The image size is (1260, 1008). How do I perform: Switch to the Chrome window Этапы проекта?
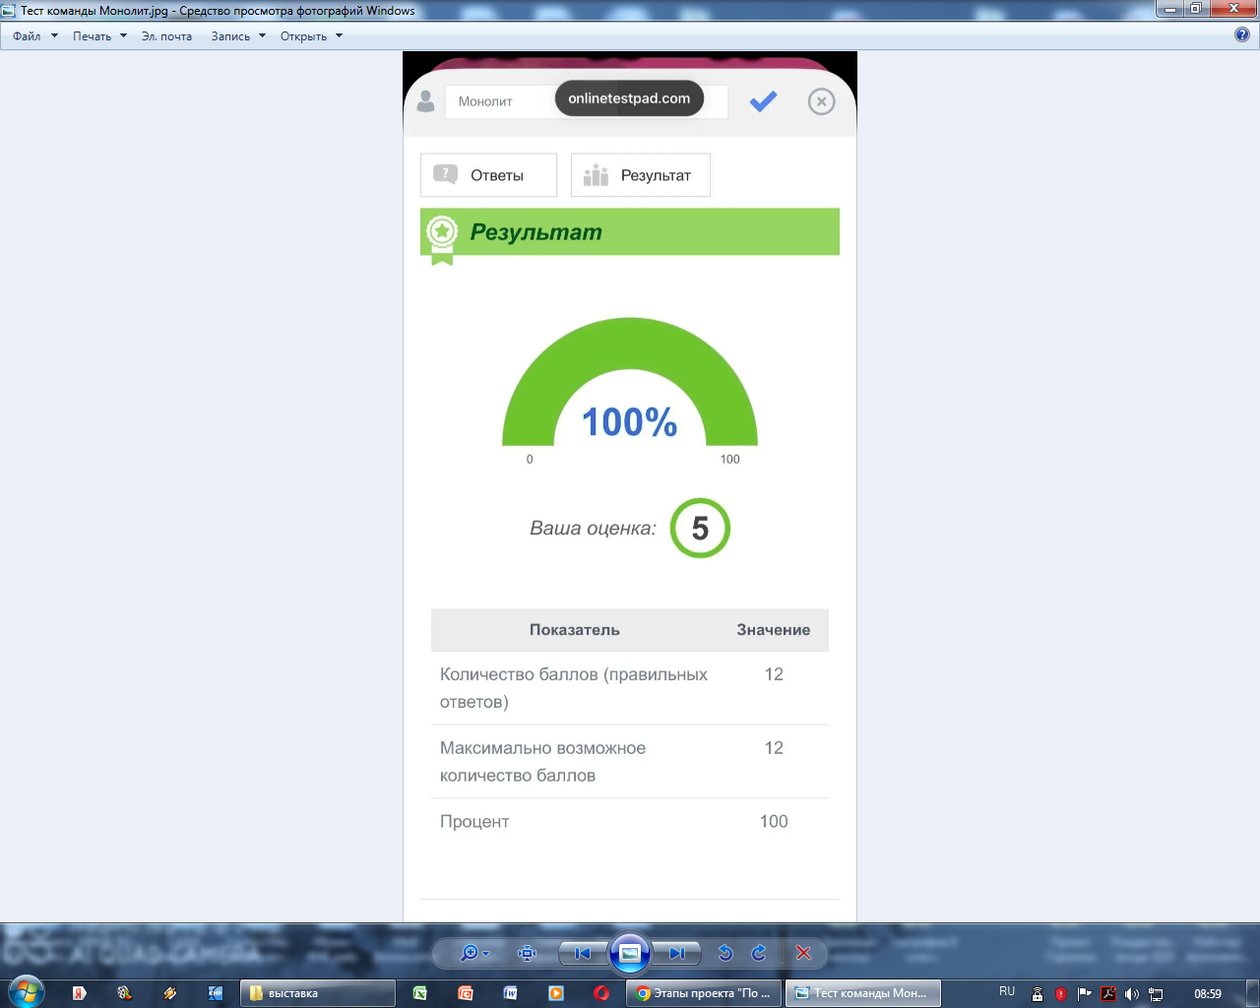pyautogui.click(x=704, y=993)
